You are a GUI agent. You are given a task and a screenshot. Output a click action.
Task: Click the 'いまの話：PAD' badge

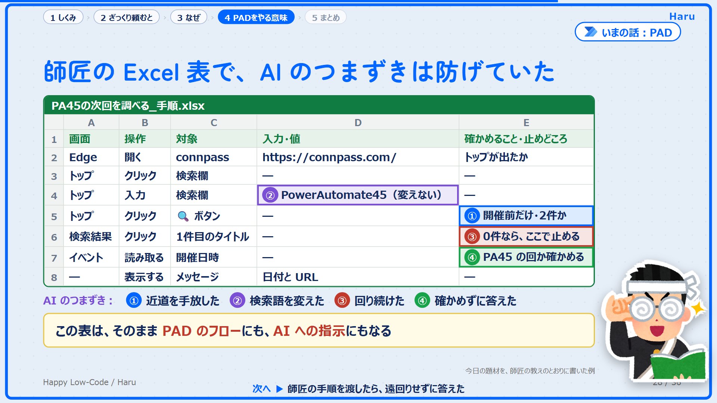click(x=628, y=32)
